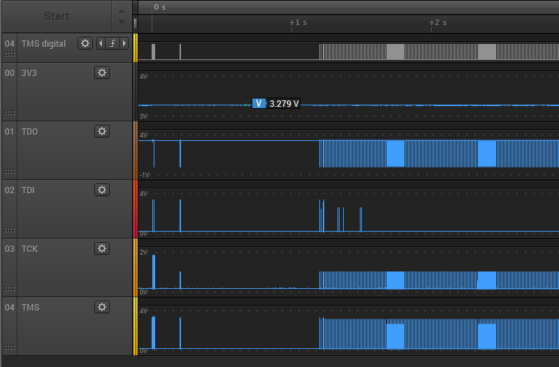Click the red color bar of TDI channel

(136, 209)
